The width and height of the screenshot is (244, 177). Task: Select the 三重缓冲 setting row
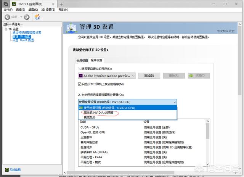(143, 137)
